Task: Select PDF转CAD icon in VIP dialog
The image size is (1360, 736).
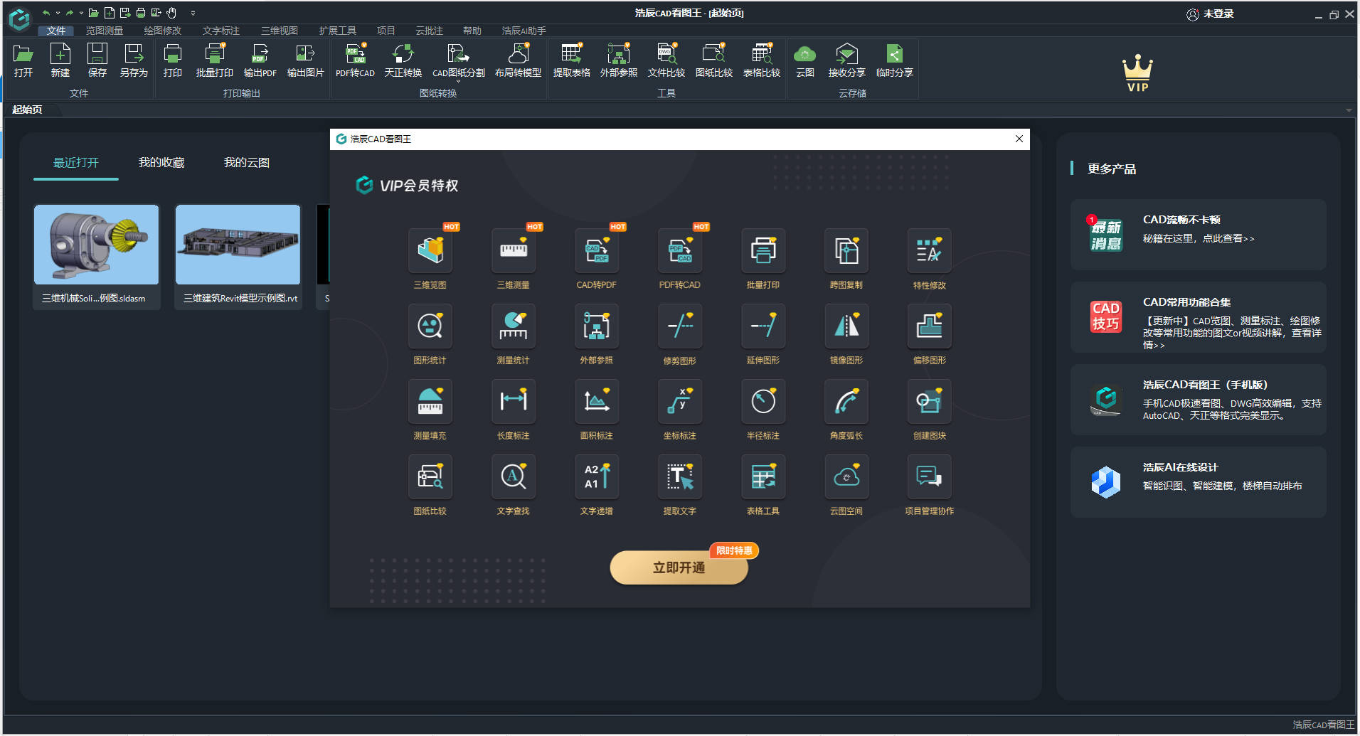Action: [680, 250]
